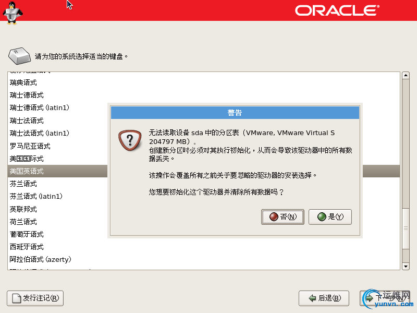
Task: Click the Oracle logo in header
Action: [x=337, y=10]
